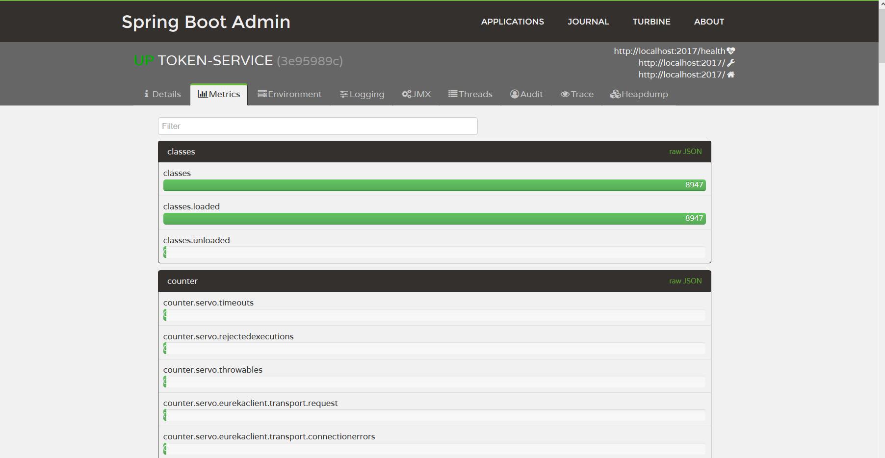Viewport: 885px width, 458px height.
Task: Click the counter.servo.throwables progress bar
Action: coord(434,382)
